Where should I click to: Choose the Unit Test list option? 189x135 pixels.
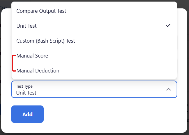pyautogui.click(x=94, y=26)
